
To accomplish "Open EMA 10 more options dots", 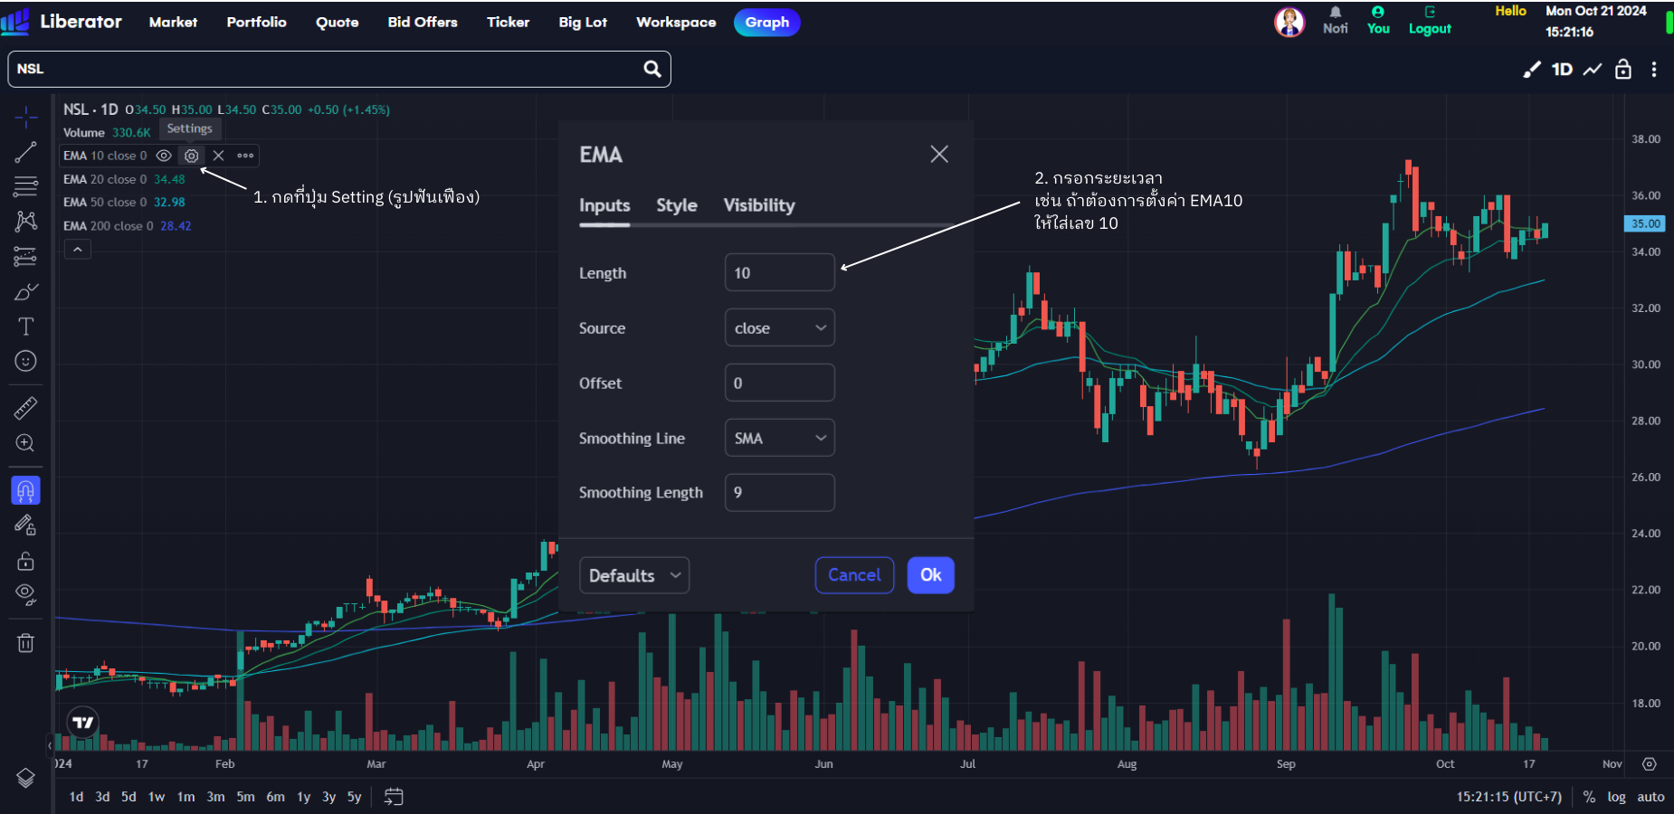I will click(x=245, y=156).
